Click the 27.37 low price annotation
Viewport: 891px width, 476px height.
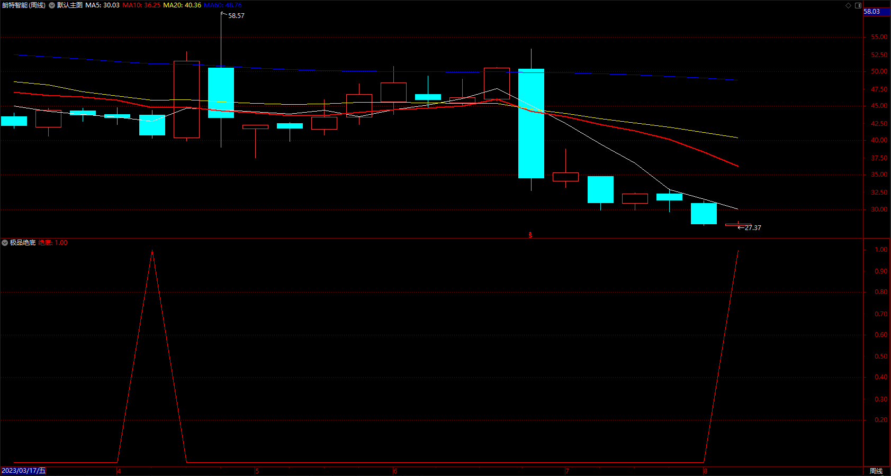753,228
